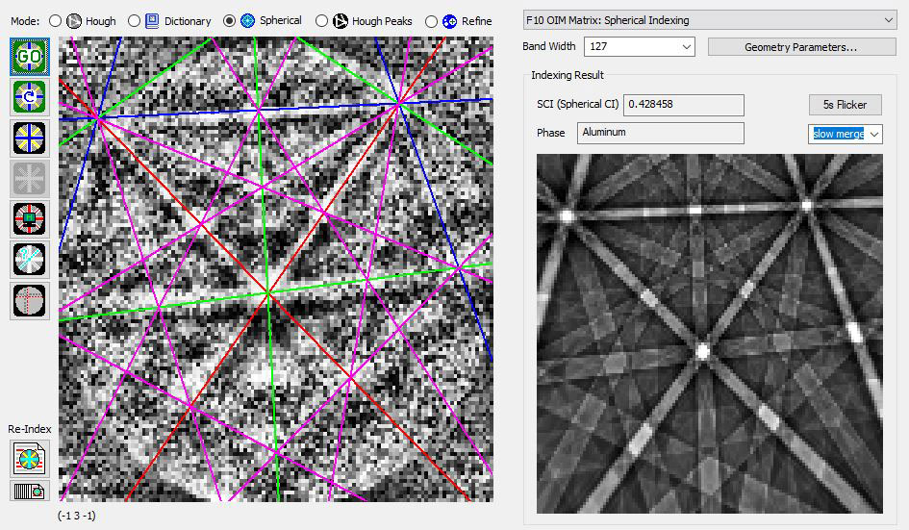Image resolution: width=909 pixels, height=530 pixels.
Task: Click the green circular-arrow refresh icon
Action: (x=30, y=97)
